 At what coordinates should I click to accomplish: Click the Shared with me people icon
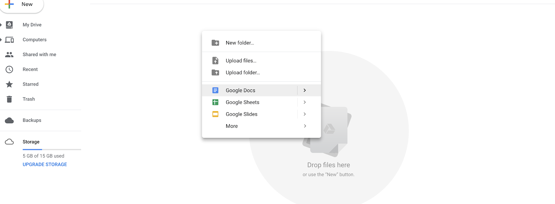9,55
